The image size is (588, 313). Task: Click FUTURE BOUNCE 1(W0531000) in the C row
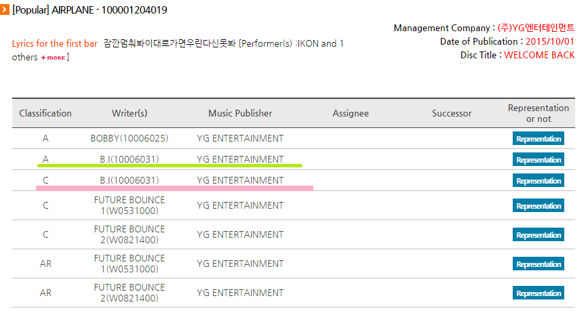(130, 205)
